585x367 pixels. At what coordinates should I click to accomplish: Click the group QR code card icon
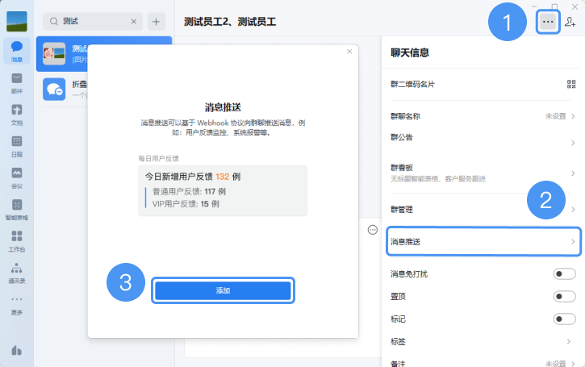coord(571,84)
